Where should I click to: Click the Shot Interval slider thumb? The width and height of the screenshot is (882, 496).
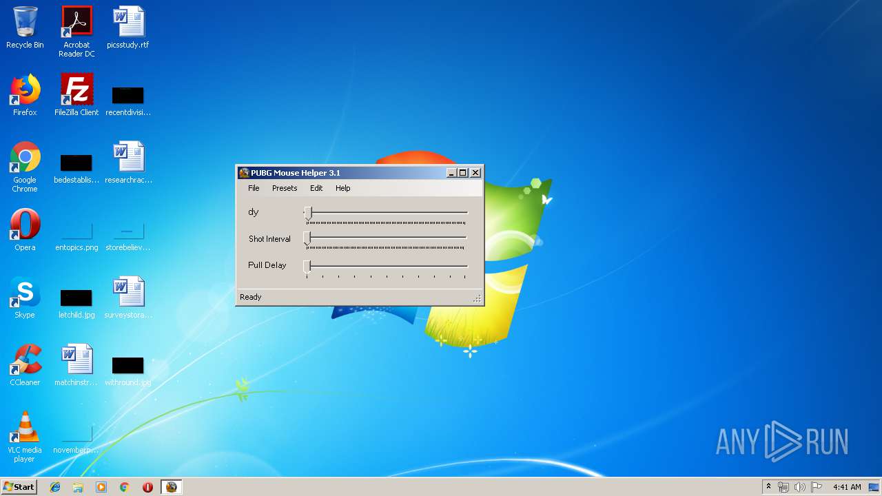307,239
